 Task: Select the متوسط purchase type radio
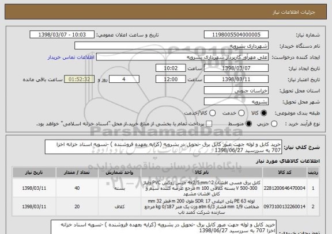249,124
